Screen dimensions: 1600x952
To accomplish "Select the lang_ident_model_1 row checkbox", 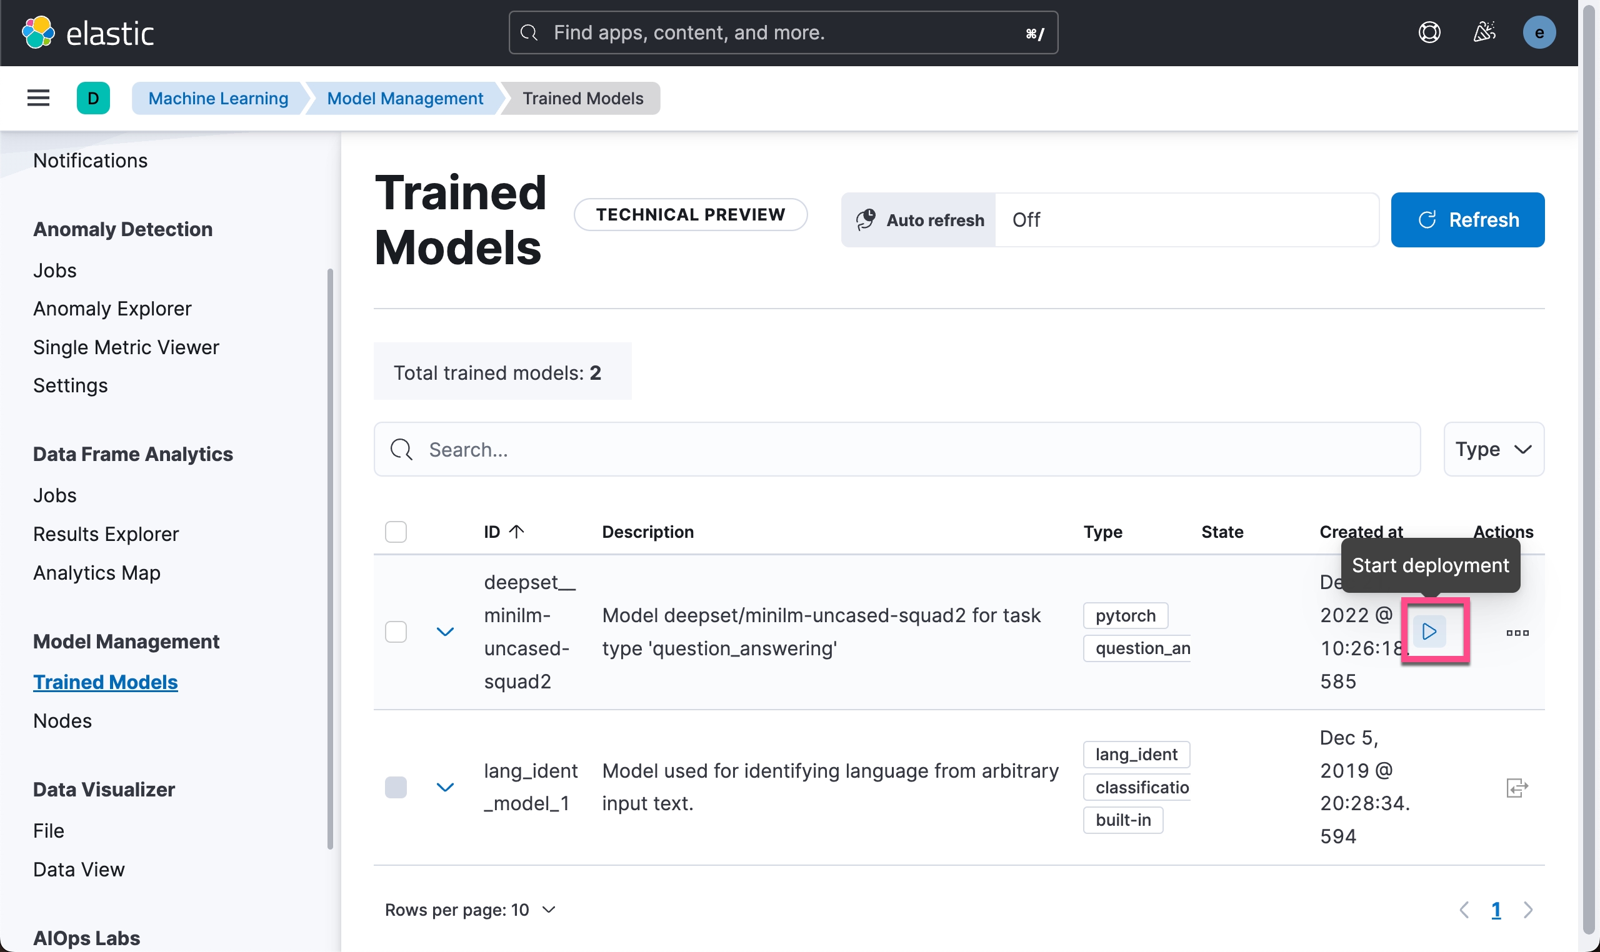I will tap(396, 787).
